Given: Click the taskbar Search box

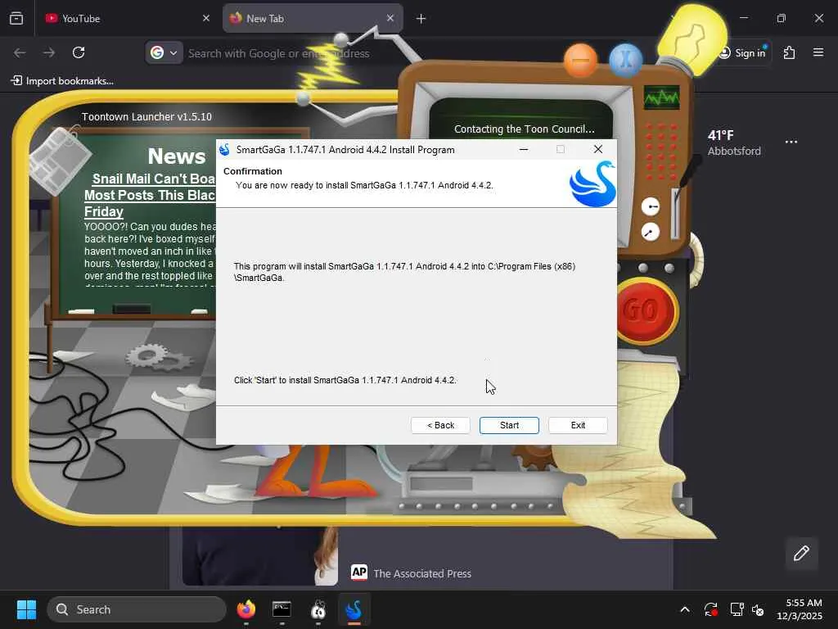Looking at the screenshot, I should [137, 609].
